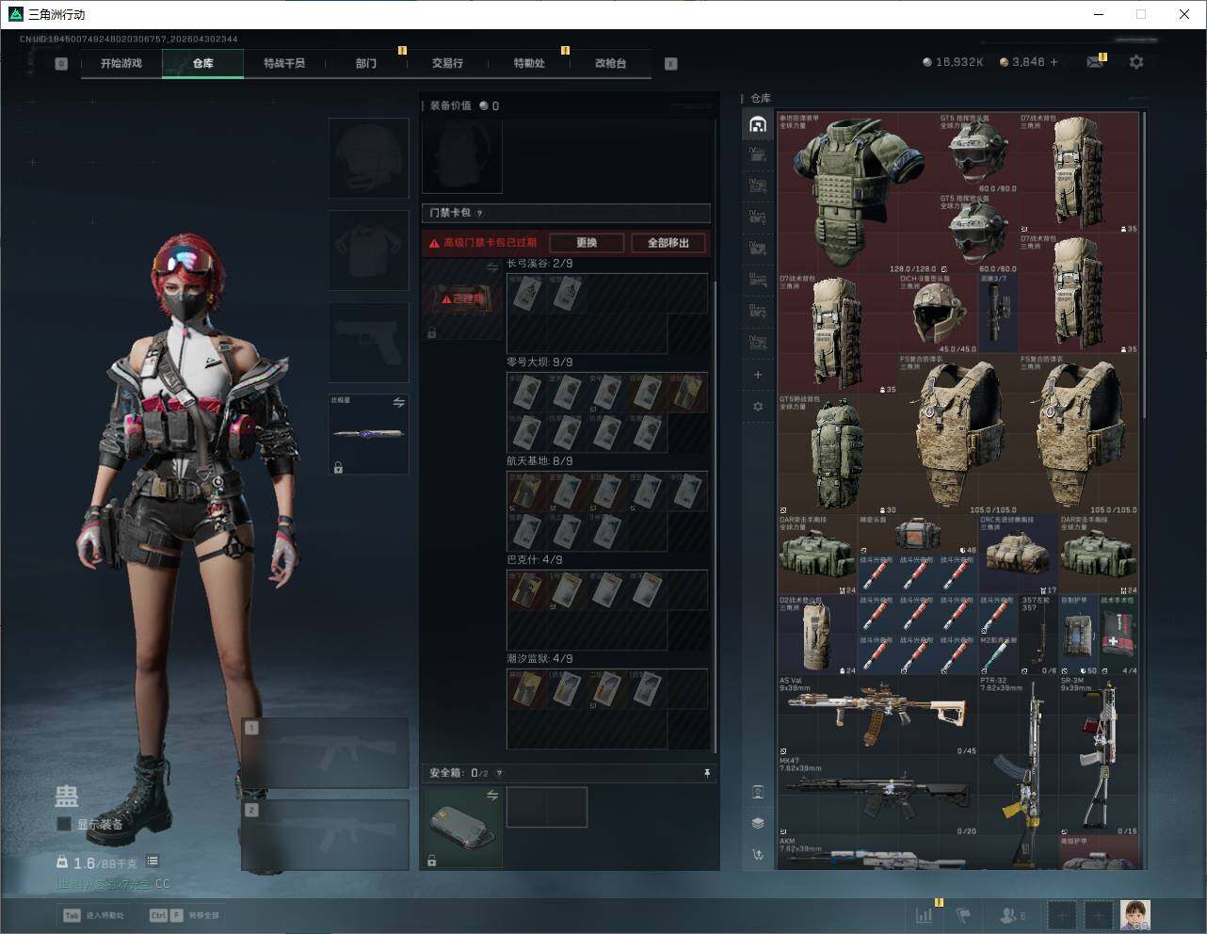Screen dimensions: 1207x934
Task: Open 部门 tab
Action: coord(366,63)
